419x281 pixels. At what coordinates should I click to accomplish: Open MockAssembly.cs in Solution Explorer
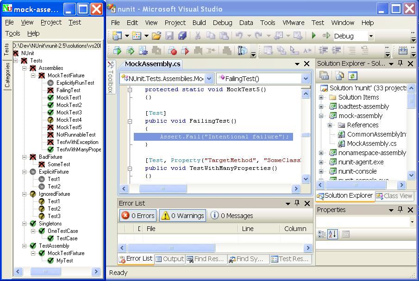pos(371,144)
